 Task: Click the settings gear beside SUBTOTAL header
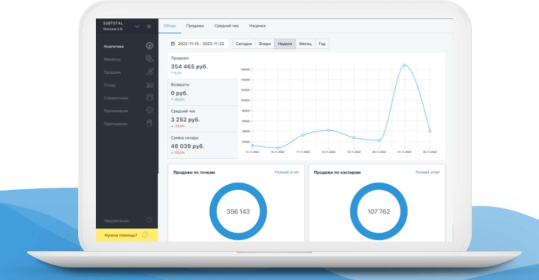click(149, 27)
